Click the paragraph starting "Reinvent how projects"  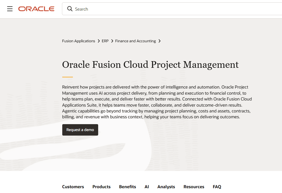point(157,102)
